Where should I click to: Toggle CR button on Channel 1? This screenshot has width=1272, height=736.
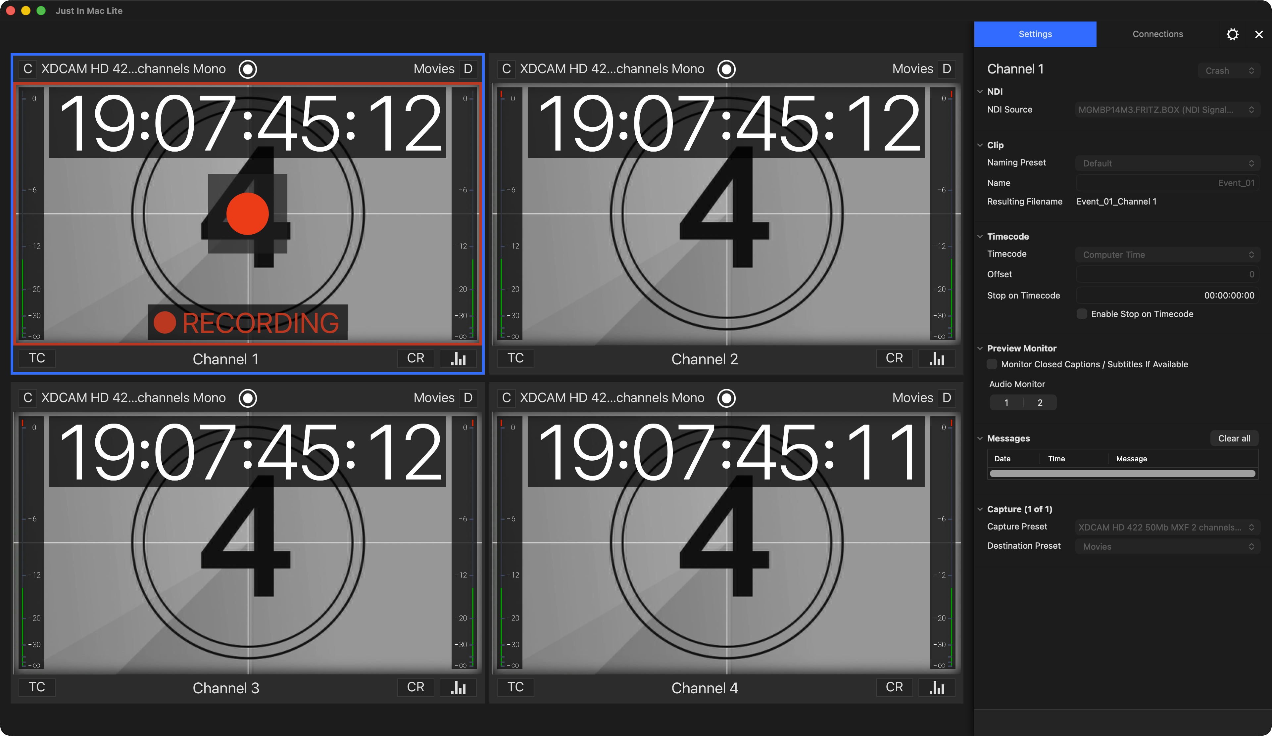pos(416,359)
